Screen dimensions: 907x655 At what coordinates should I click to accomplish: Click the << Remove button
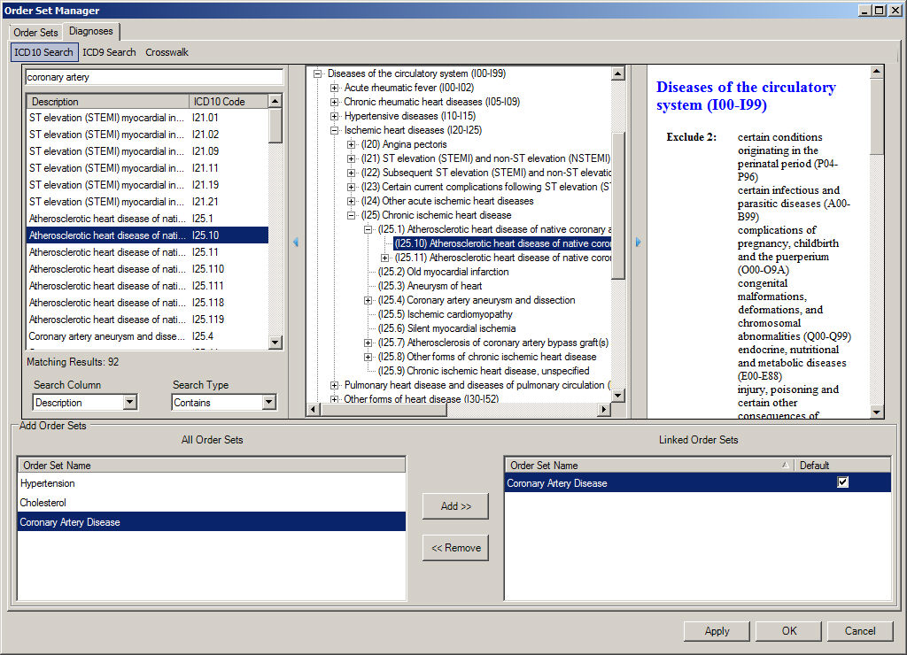(455, 548)
